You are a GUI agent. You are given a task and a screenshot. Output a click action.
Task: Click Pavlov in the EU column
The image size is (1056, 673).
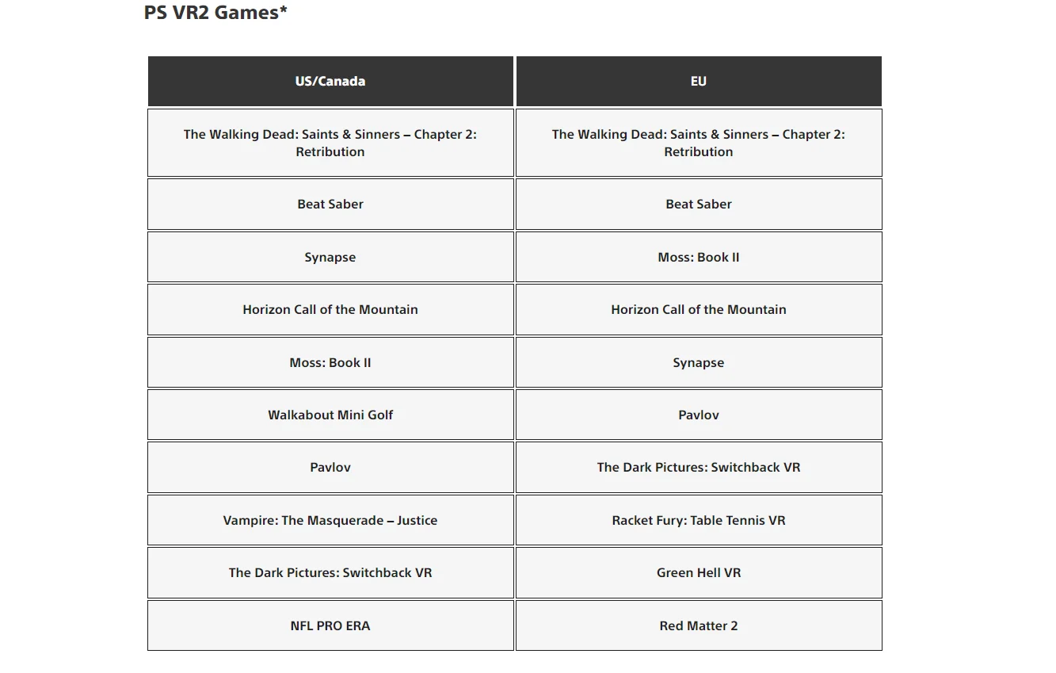tap(698, 415)
